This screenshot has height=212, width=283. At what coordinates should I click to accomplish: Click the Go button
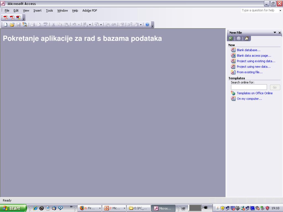(275, 87)
